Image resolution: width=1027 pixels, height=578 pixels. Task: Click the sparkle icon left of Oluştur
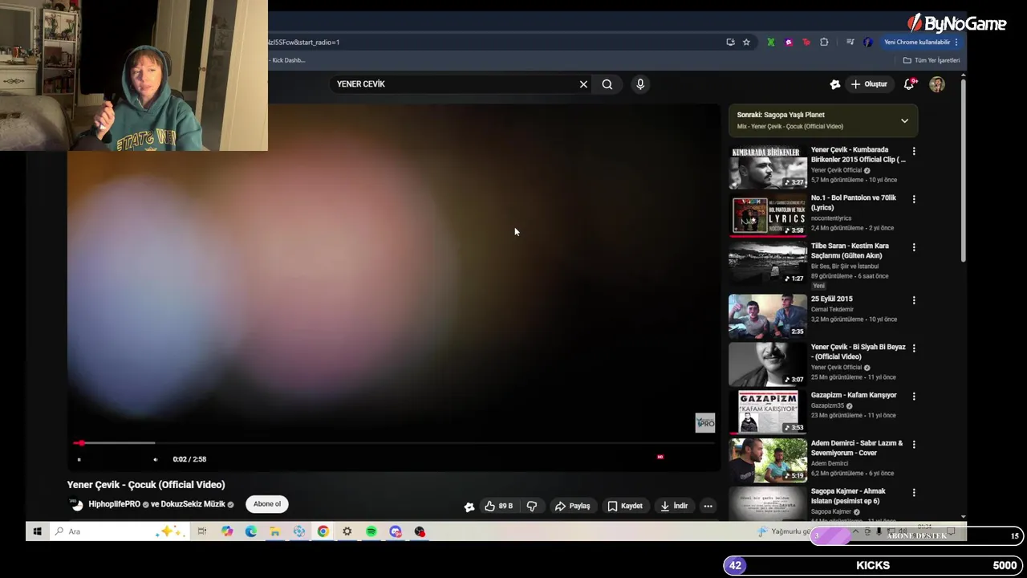tap(834, 84)
